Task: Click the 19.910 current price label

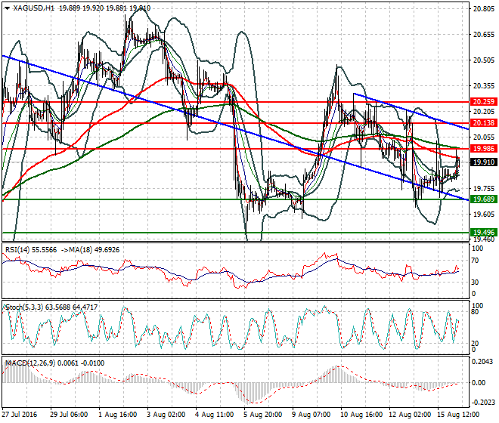Action: pyautogui.click(x=484, y=162)
